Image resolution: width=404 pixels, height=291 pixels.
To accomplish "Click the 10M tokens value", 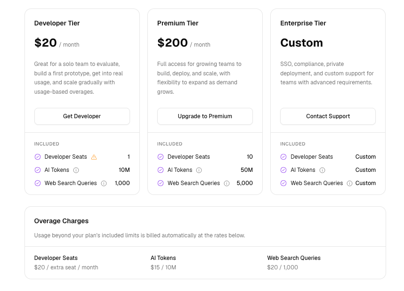I will (124, 170).
